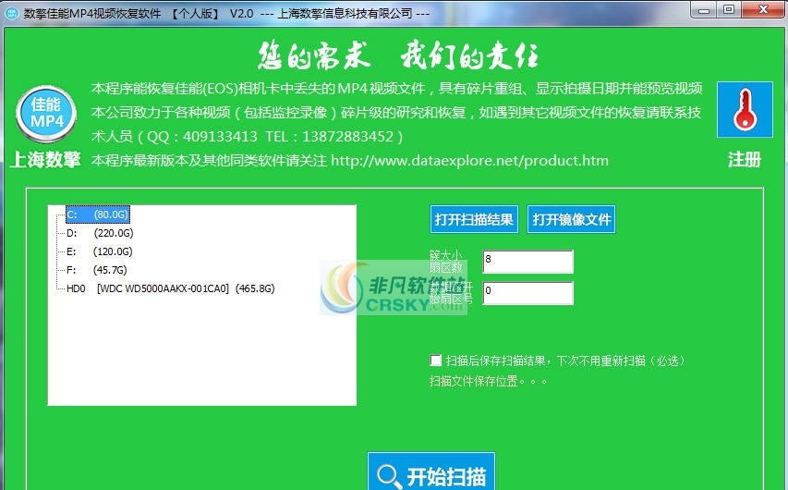This screenshot has width=788, height=490.
Task: Click 扫描文件保存位置 text
Action: coord(488,381)
